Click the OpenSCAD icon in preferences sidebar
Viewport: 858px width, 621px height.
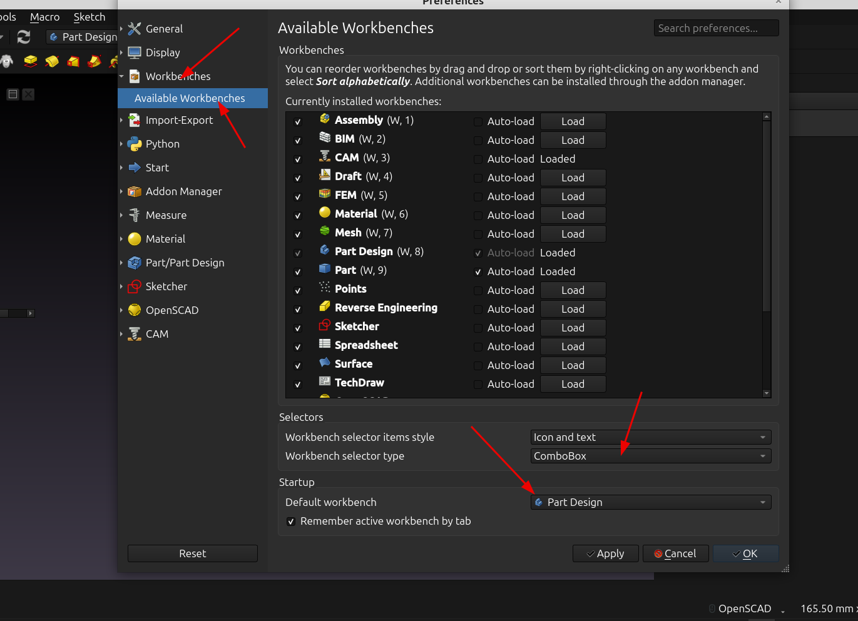tap(135, 310)
